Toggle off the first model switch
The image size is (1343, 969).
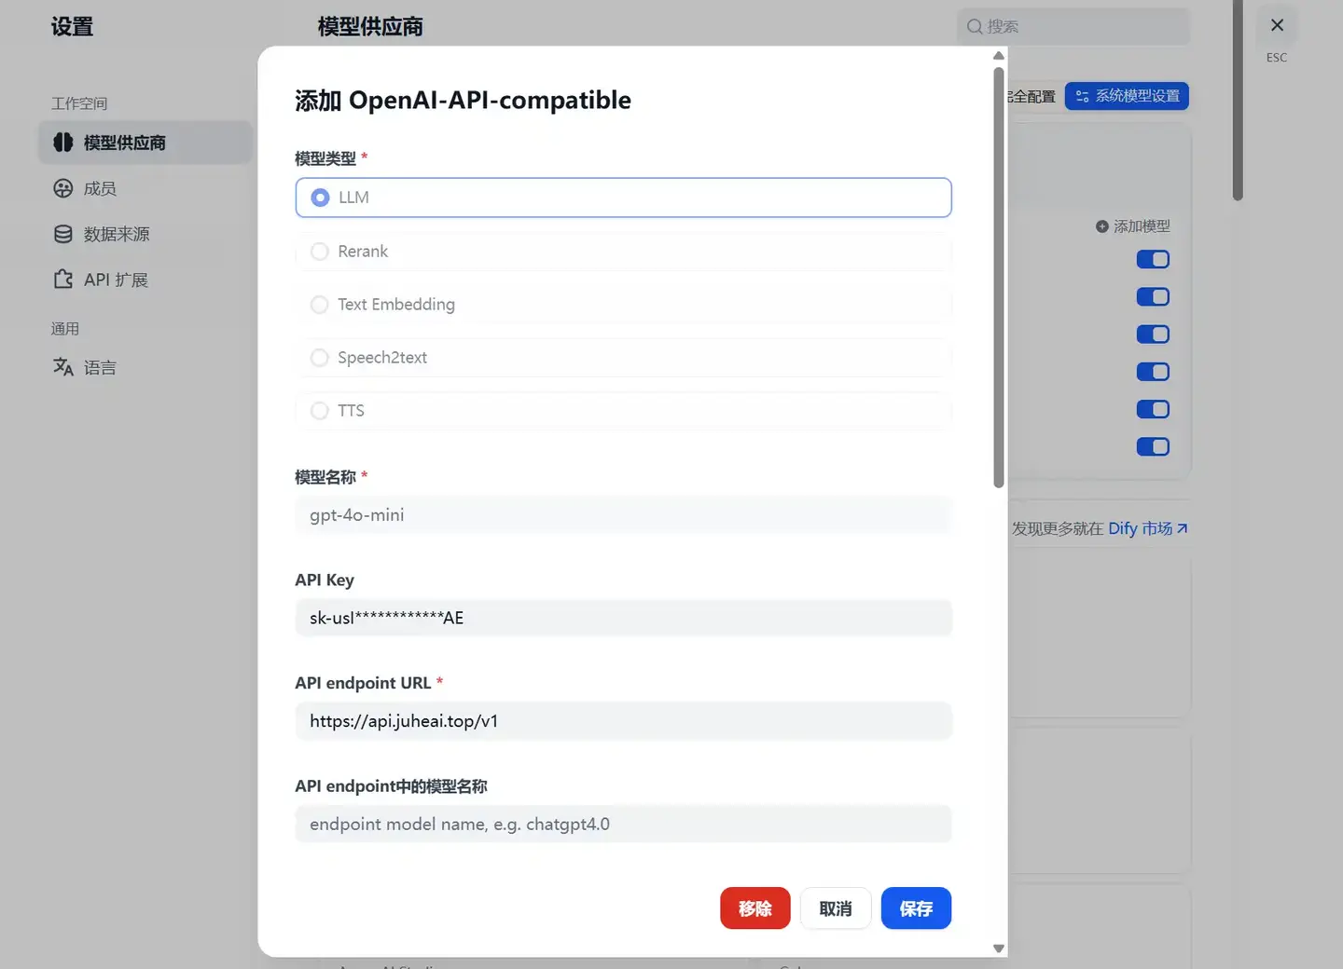click(x=1153, y=259)
